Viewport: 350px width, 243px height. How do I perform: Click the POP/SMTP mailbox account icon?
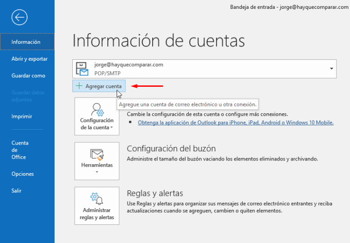[x=82, y=69]
